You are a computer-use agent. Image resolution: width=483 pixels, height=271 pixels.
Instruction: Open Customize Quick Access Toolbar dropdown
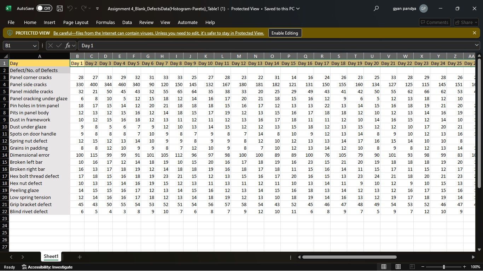click(98, 8)
